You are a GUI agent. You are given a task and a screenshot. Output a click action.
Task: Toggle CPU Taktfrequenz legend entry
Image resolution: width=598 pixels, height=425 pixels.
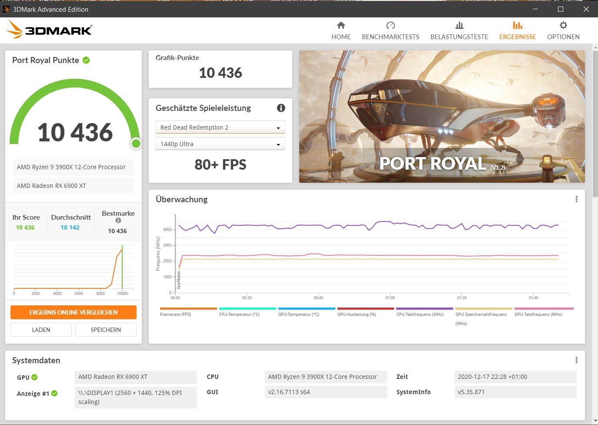click(424, 311)
